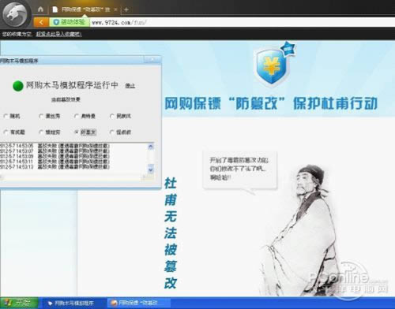Click the www.9724.com/fun/ address bar

tap(242, 23)
